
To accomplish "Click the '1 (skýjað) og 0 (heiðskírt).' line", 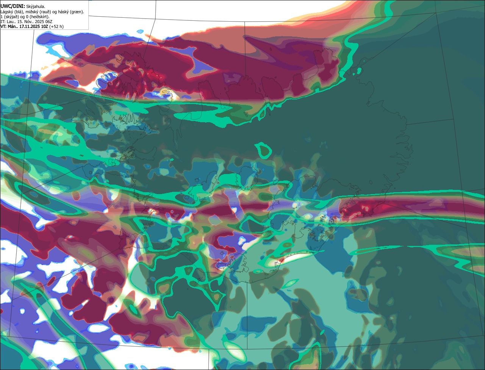I will tap(25, 17).
